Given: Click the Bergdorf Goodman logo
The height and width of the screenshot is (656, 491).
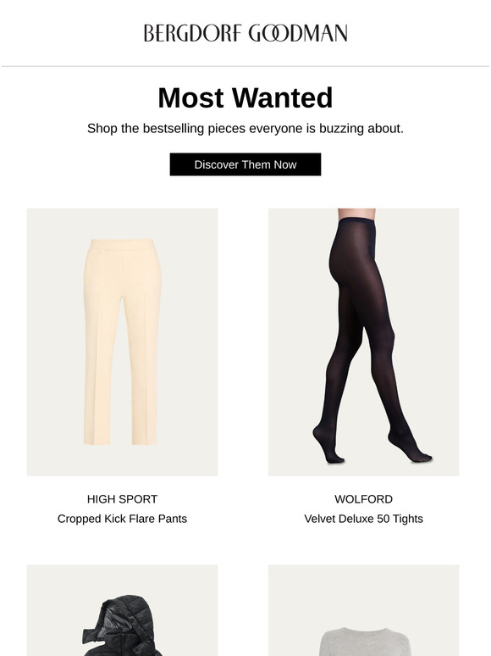Looking at the screenshot, I should (245, 33).
